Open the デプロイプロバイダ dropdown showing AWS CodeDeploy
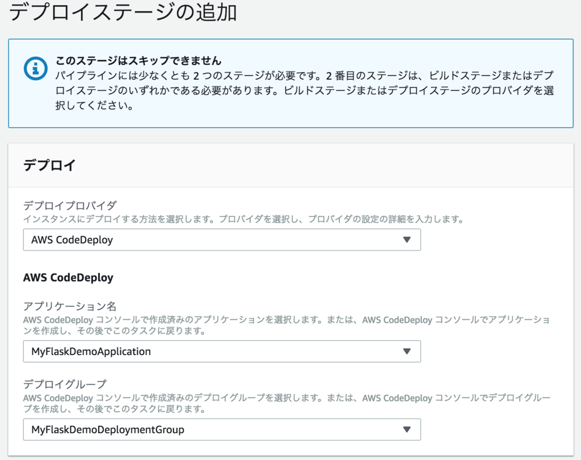 [222, 240]
